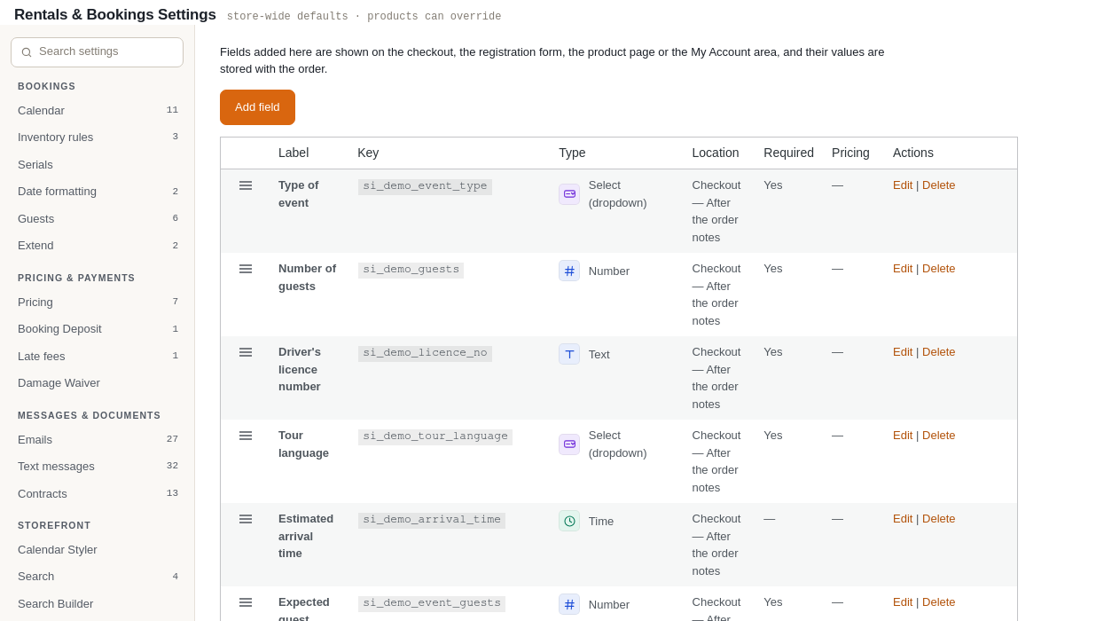Focus the Search settings field
This screenshot has width=1096, height=621.
tap(97, 52)
